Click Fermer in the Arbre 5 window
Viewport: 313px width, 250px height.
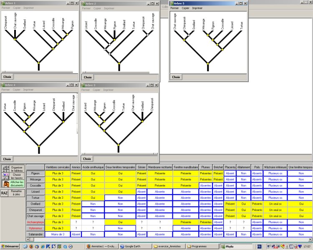click(x=175, y=8)
